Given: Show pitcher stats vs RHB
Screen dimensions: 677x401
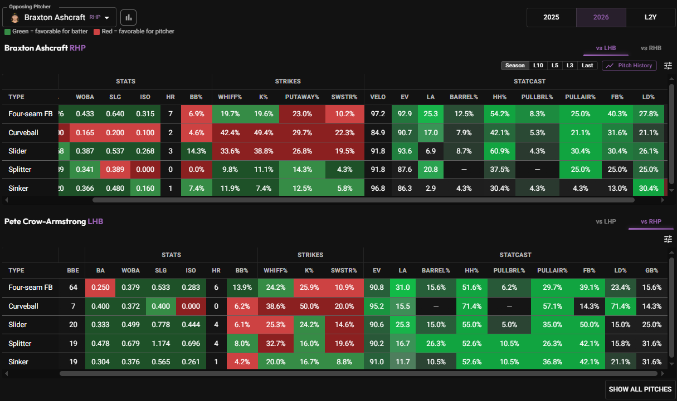Looking at the screenshot, I should point(651,48).
